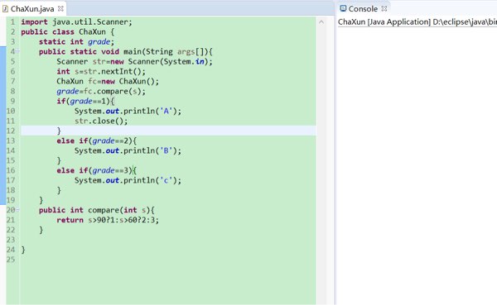The image size is (497, 305).
Task: Click the Console monitor icon
Action: pos(343,8)
